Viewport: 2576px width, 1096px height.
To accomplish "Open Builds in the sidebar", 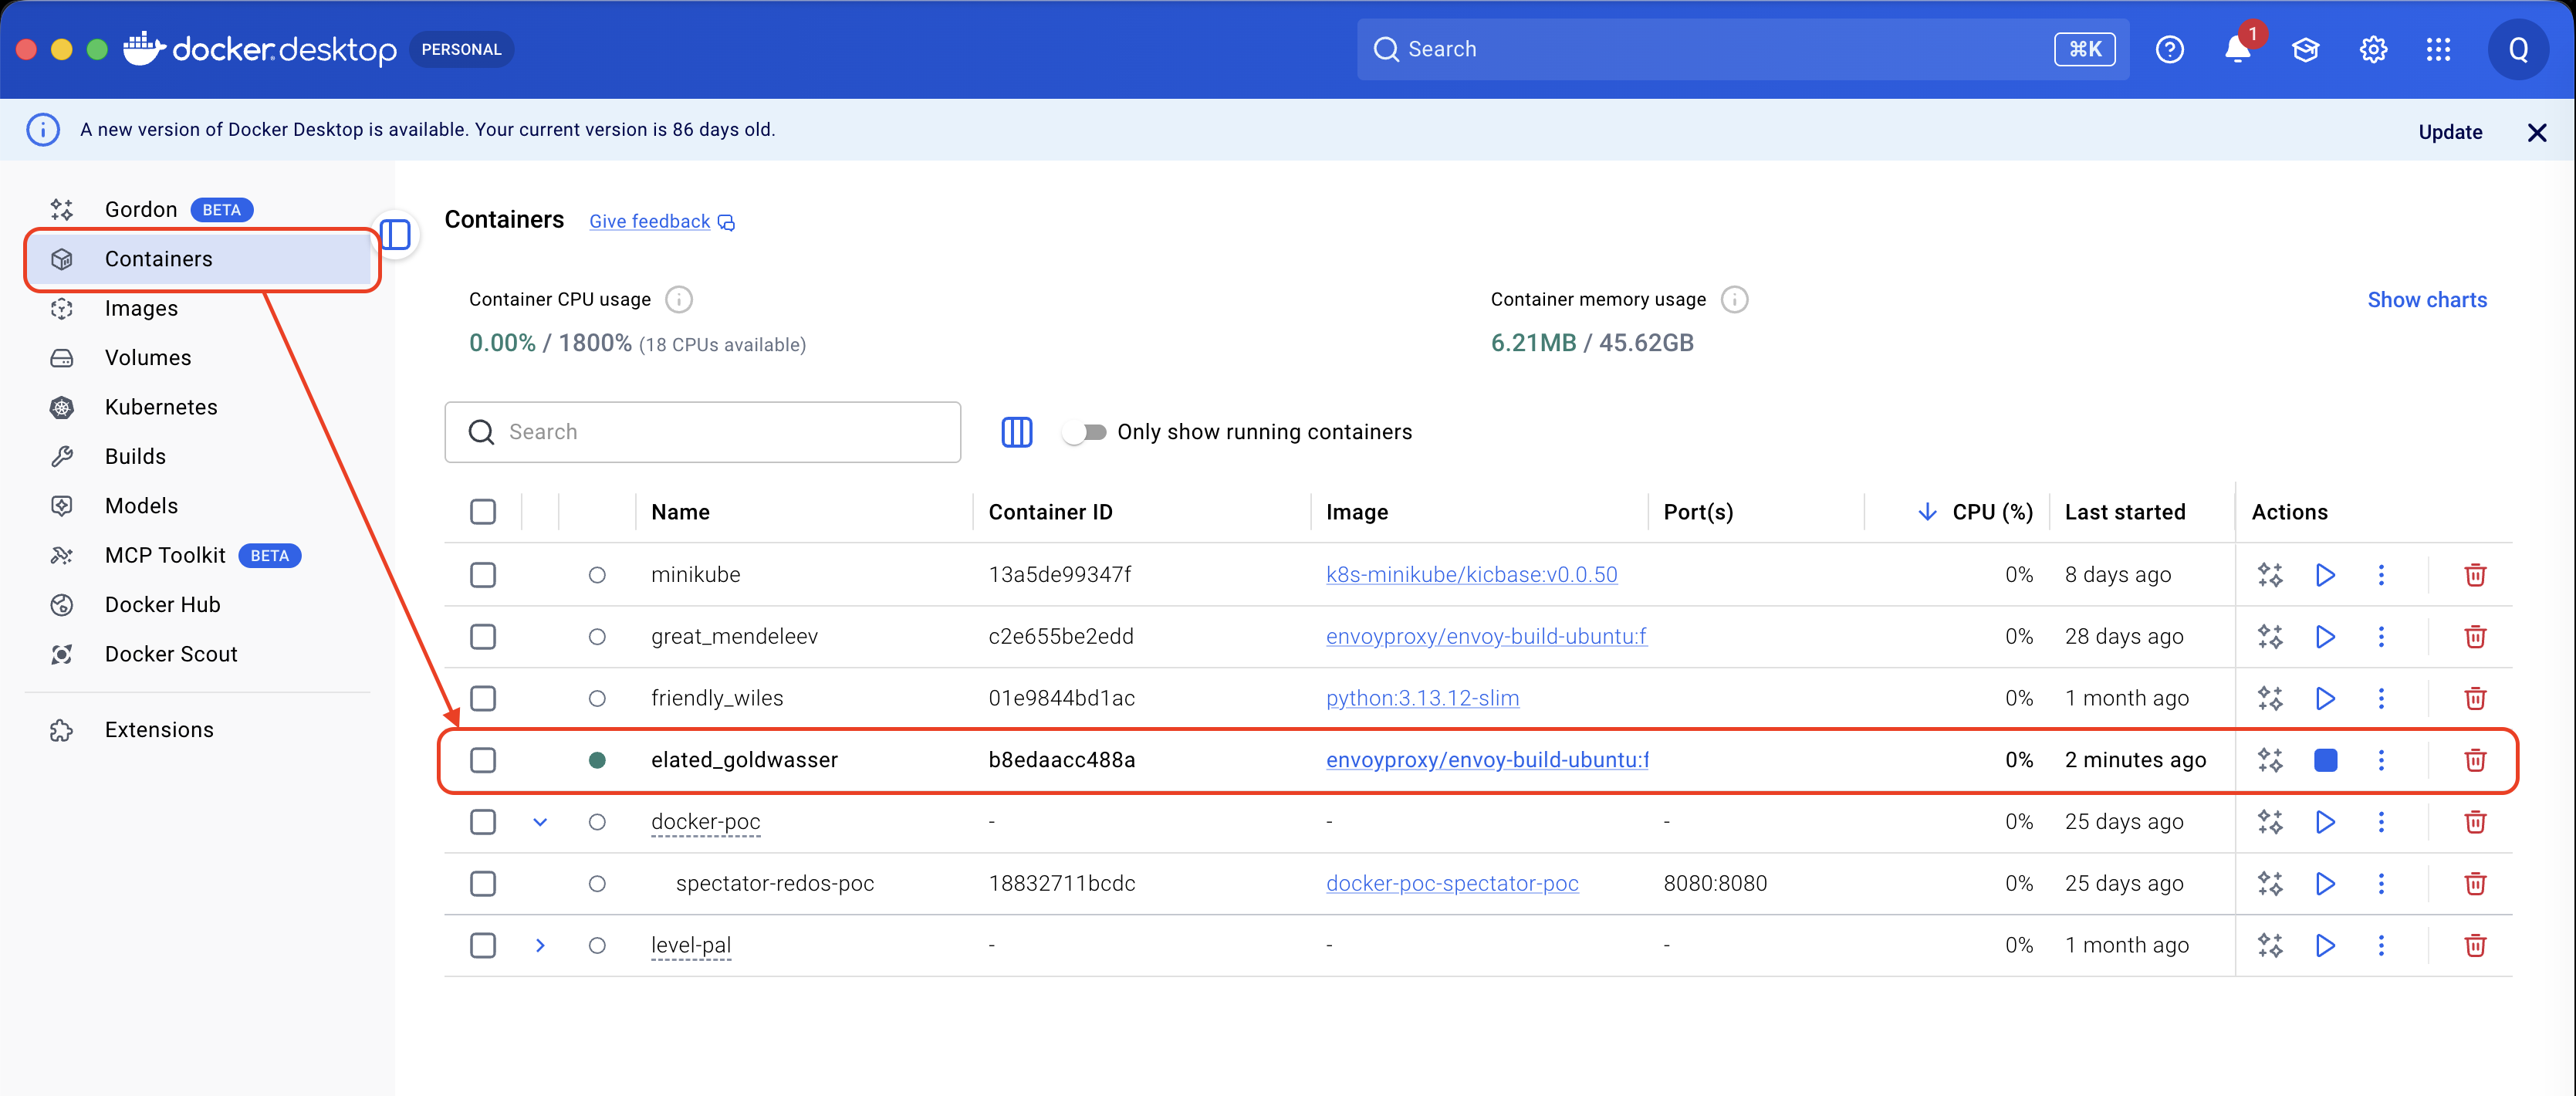I will [199, 457].
